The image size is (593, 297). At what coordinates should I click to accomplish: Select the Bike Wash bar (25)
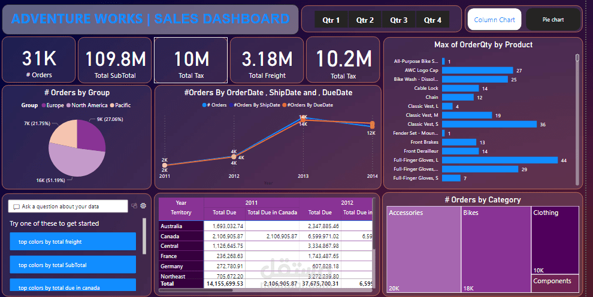(x=474, y=80)
